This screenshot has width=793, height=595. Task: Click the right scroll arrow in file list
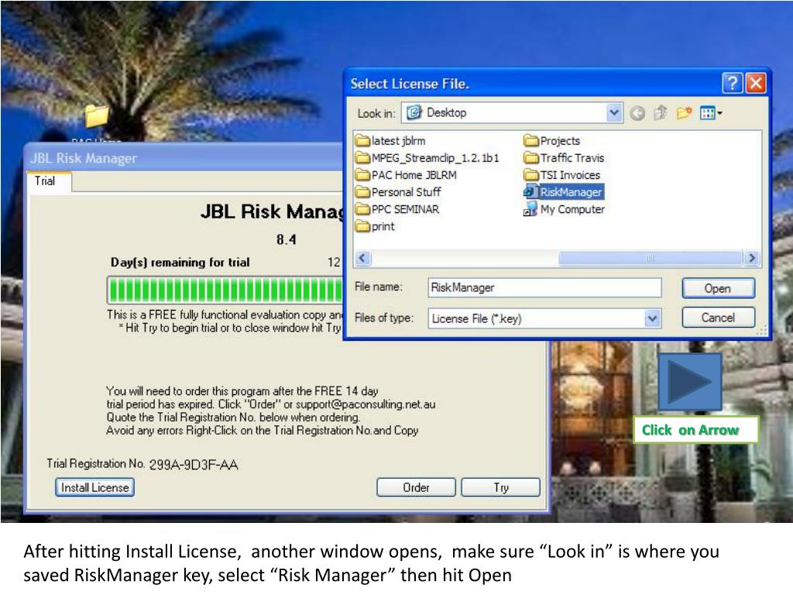click(x=752, y=258)
